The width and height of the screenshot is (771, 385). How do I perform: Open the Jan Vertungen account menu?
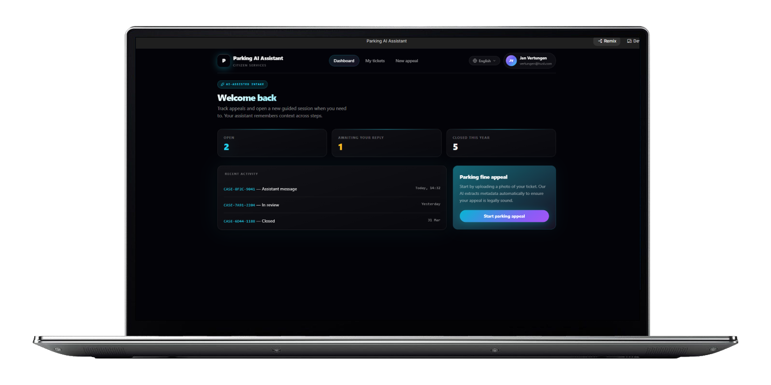(x=533, y=61)
